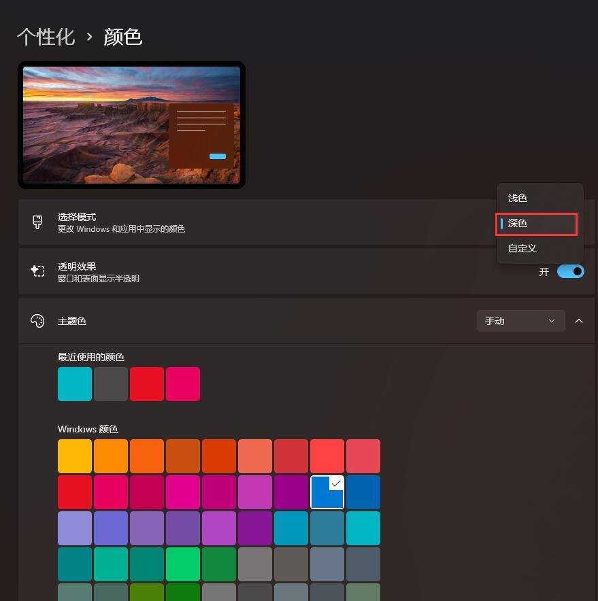Pick the dark orange color swatch
The height and width of the screenshot is (601, 598).
pyautogui.click(x=182, y=456)
